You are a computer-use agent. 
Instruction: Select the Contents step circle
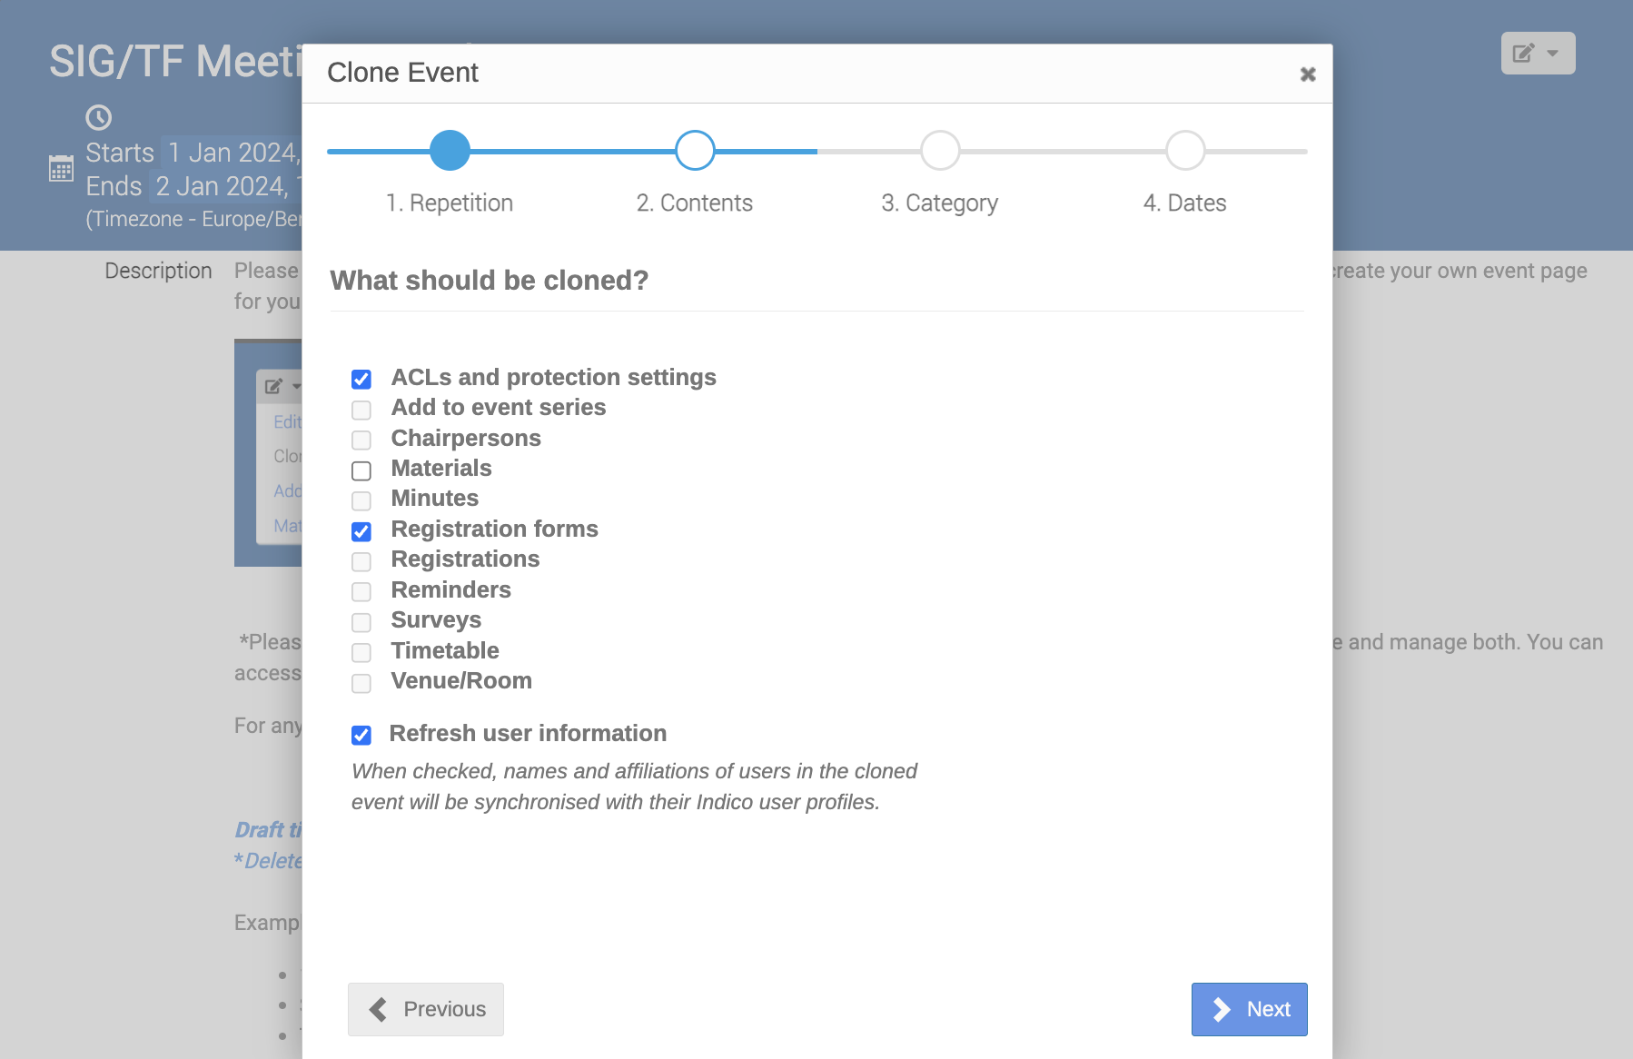click(695, 151)
